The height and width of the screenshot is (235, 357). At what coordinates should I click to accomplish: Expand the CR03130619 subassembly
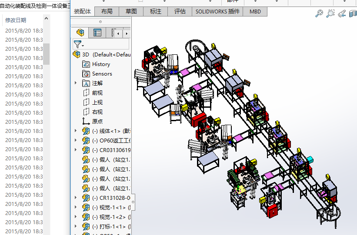76,150
